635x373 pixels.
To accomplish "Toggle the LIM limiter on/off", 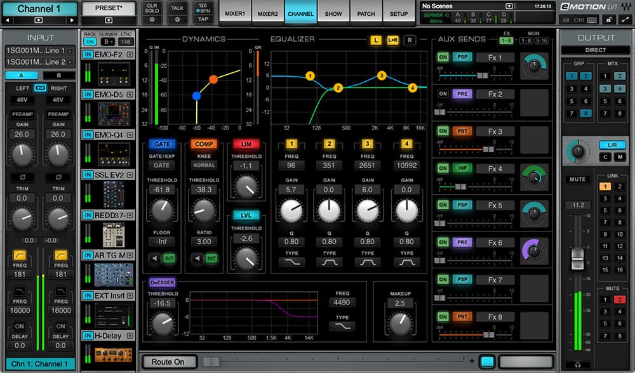I will [246, 144].
